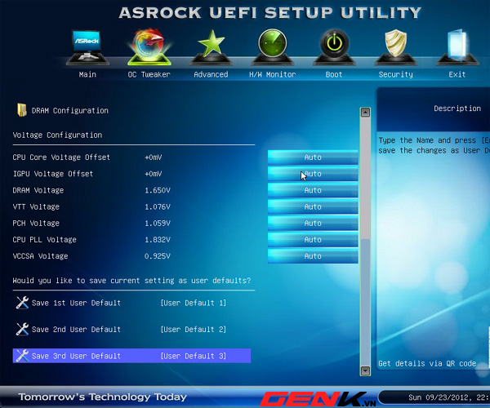Click the 1.832V CPU PLL value
Viewport: 490px width, 408px height.
[158, 239]
